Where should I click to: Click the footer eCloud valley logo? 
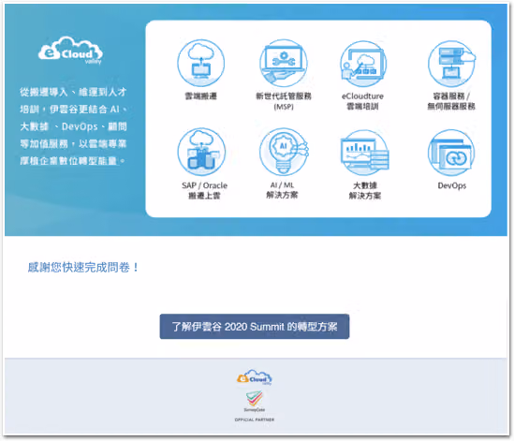[255, 377]
